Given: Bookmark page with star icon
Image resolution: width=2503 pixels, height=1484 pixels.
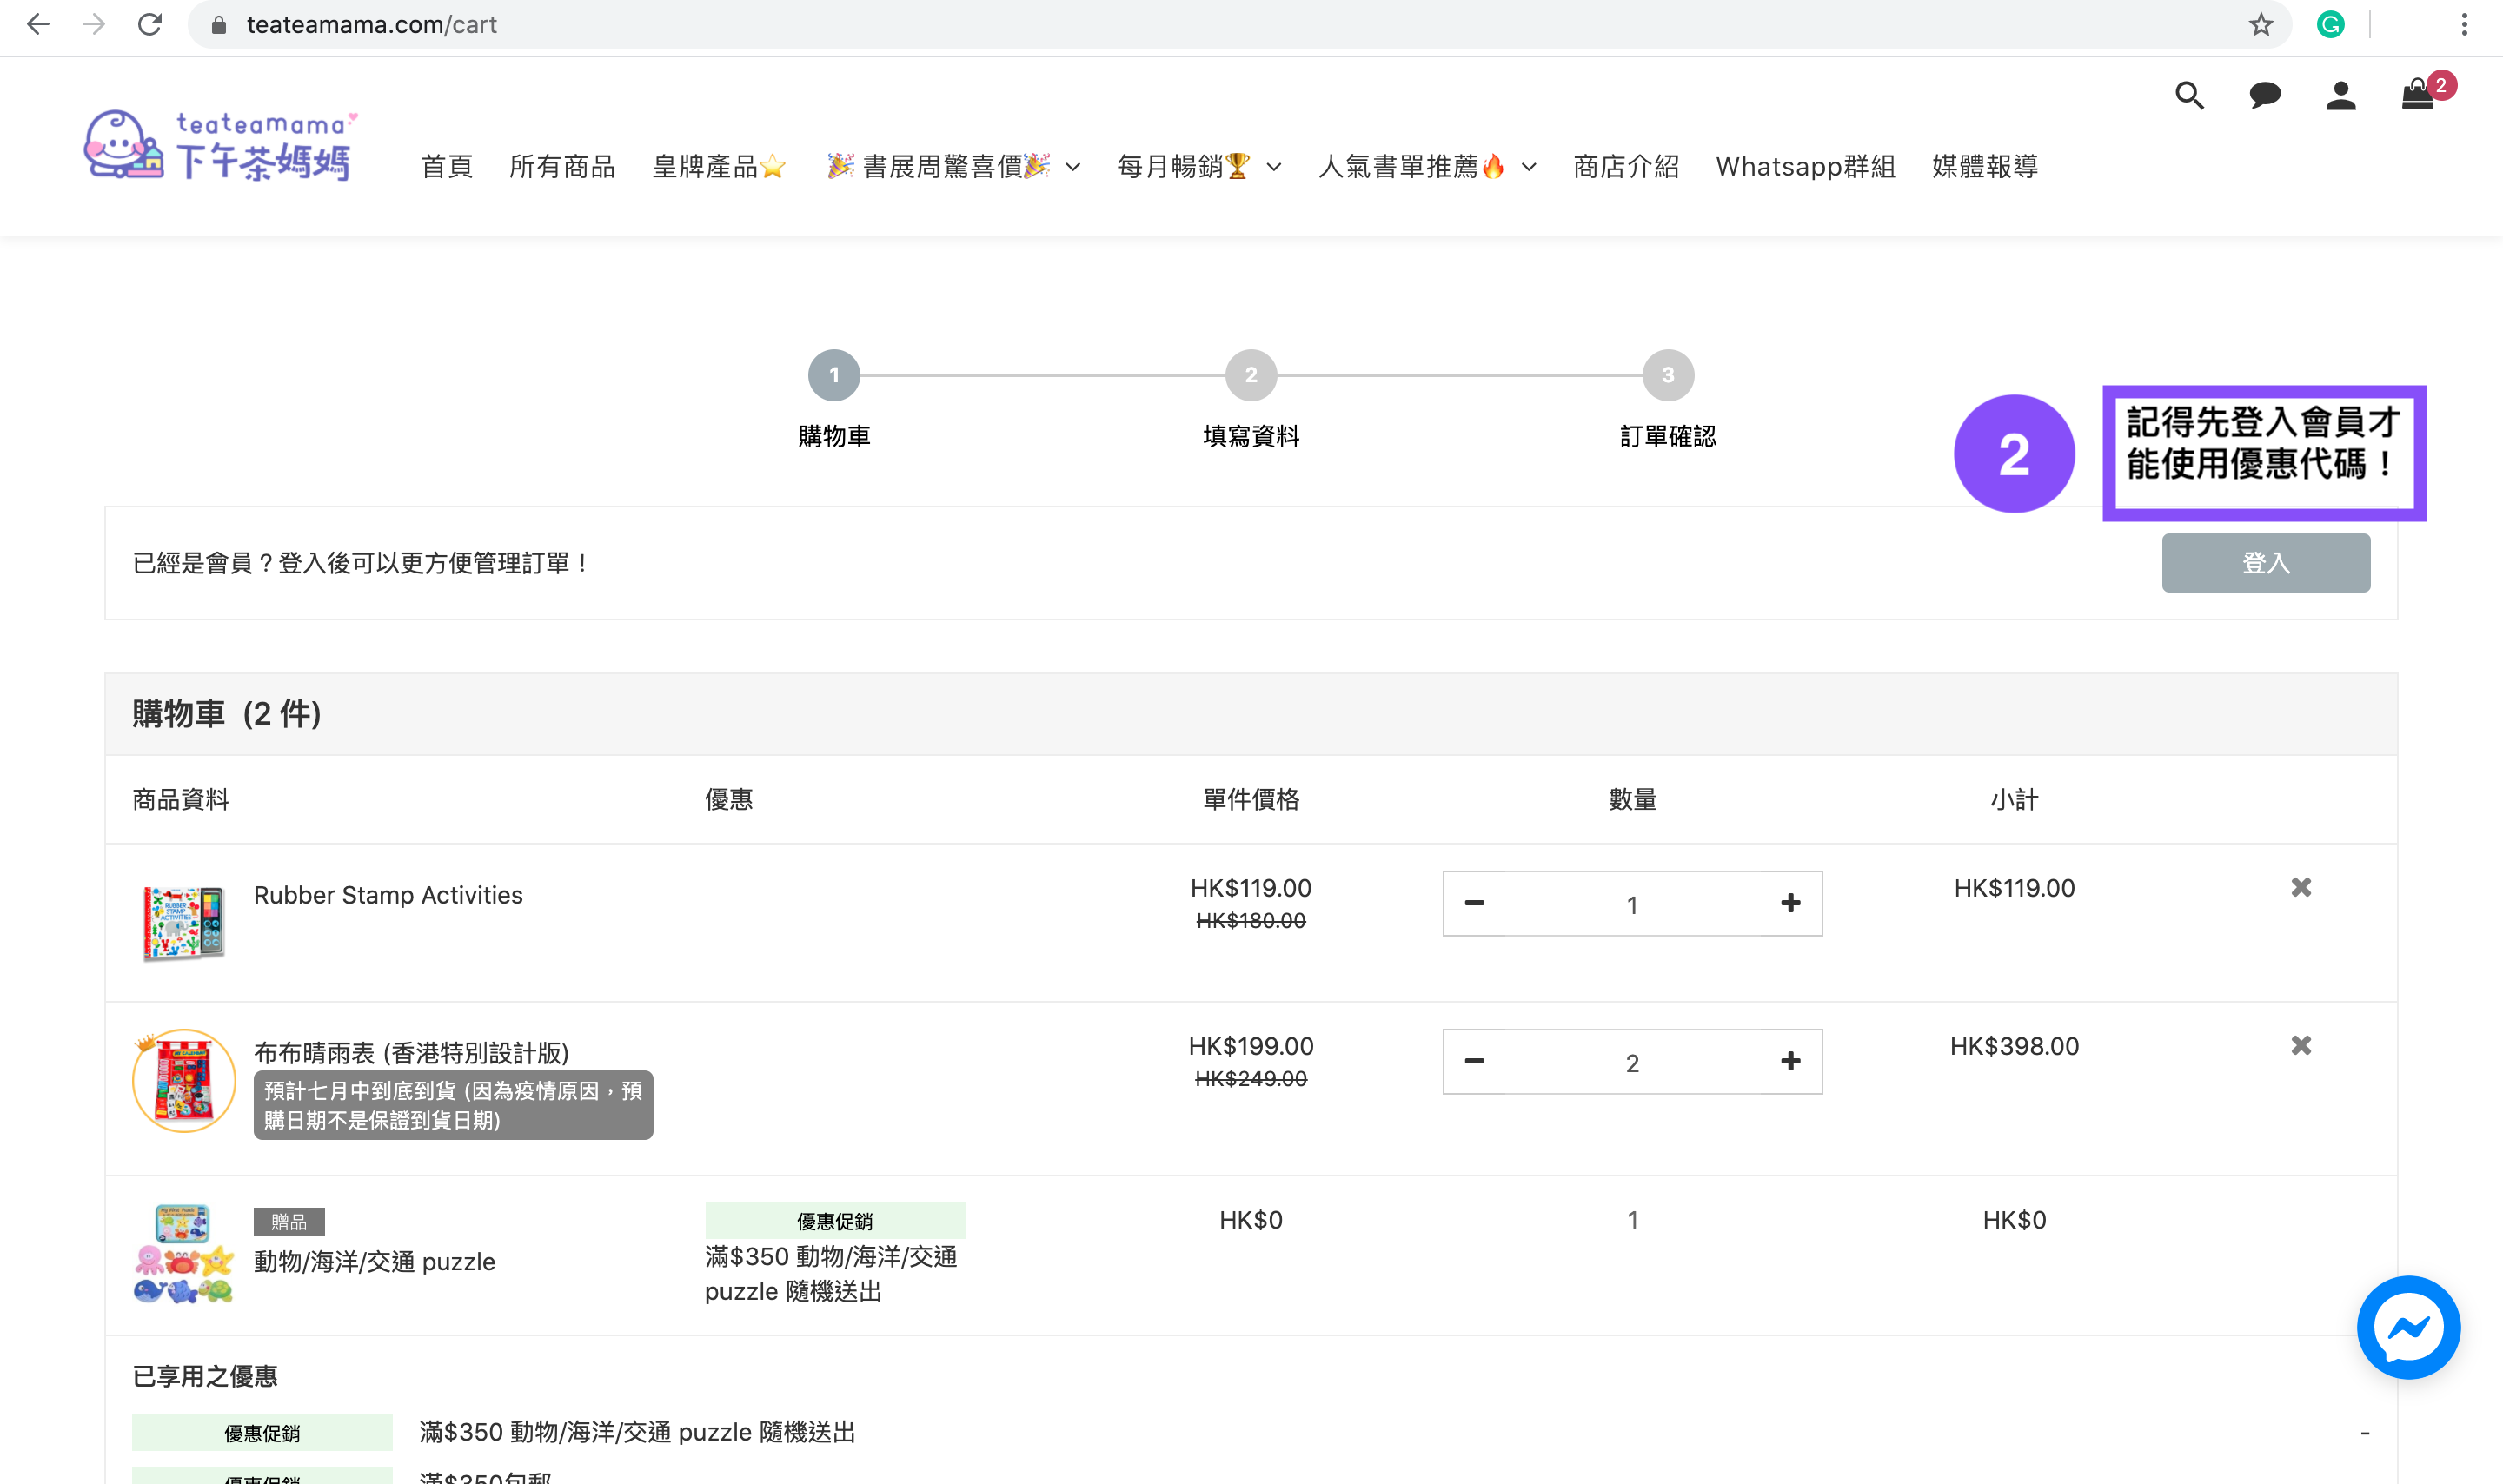Looking at the screenshot, I should click(2261, 25).
